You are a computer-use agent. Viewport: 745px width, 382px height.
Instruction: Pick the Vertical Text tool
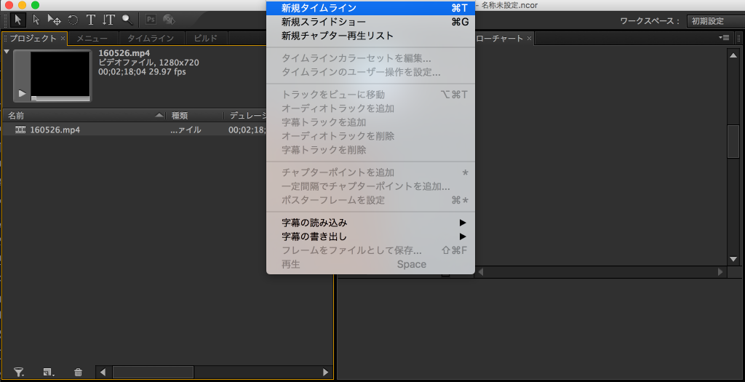coord(108,20)
